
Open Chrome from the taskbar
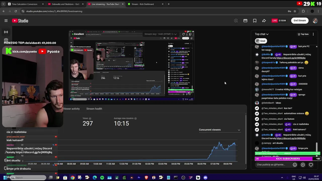[x=72, y=178]
